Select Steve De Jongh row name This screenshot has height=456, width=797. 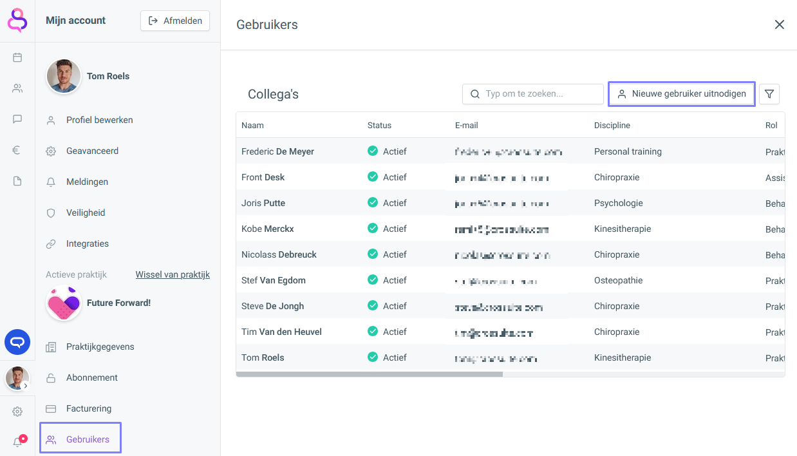point(272,306)
